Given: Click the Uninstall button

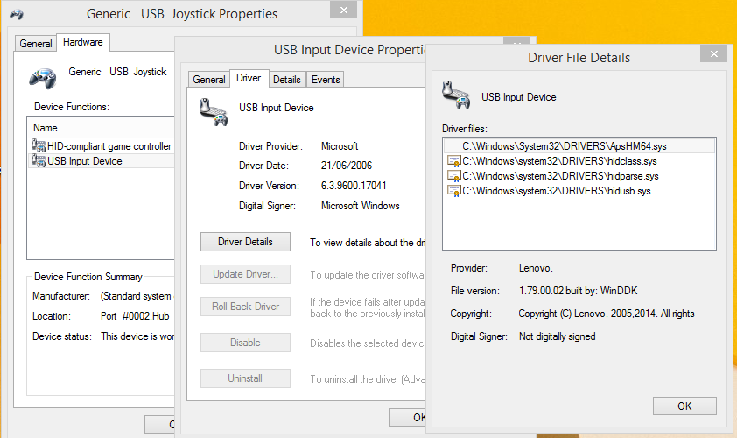Looking at the screenshot, I should tap(245, 378).
